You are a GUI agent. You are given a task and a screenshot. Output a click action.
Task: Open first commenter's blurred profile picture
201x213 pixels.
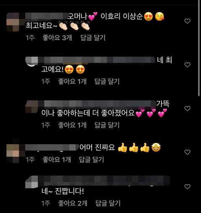point(13,22)
